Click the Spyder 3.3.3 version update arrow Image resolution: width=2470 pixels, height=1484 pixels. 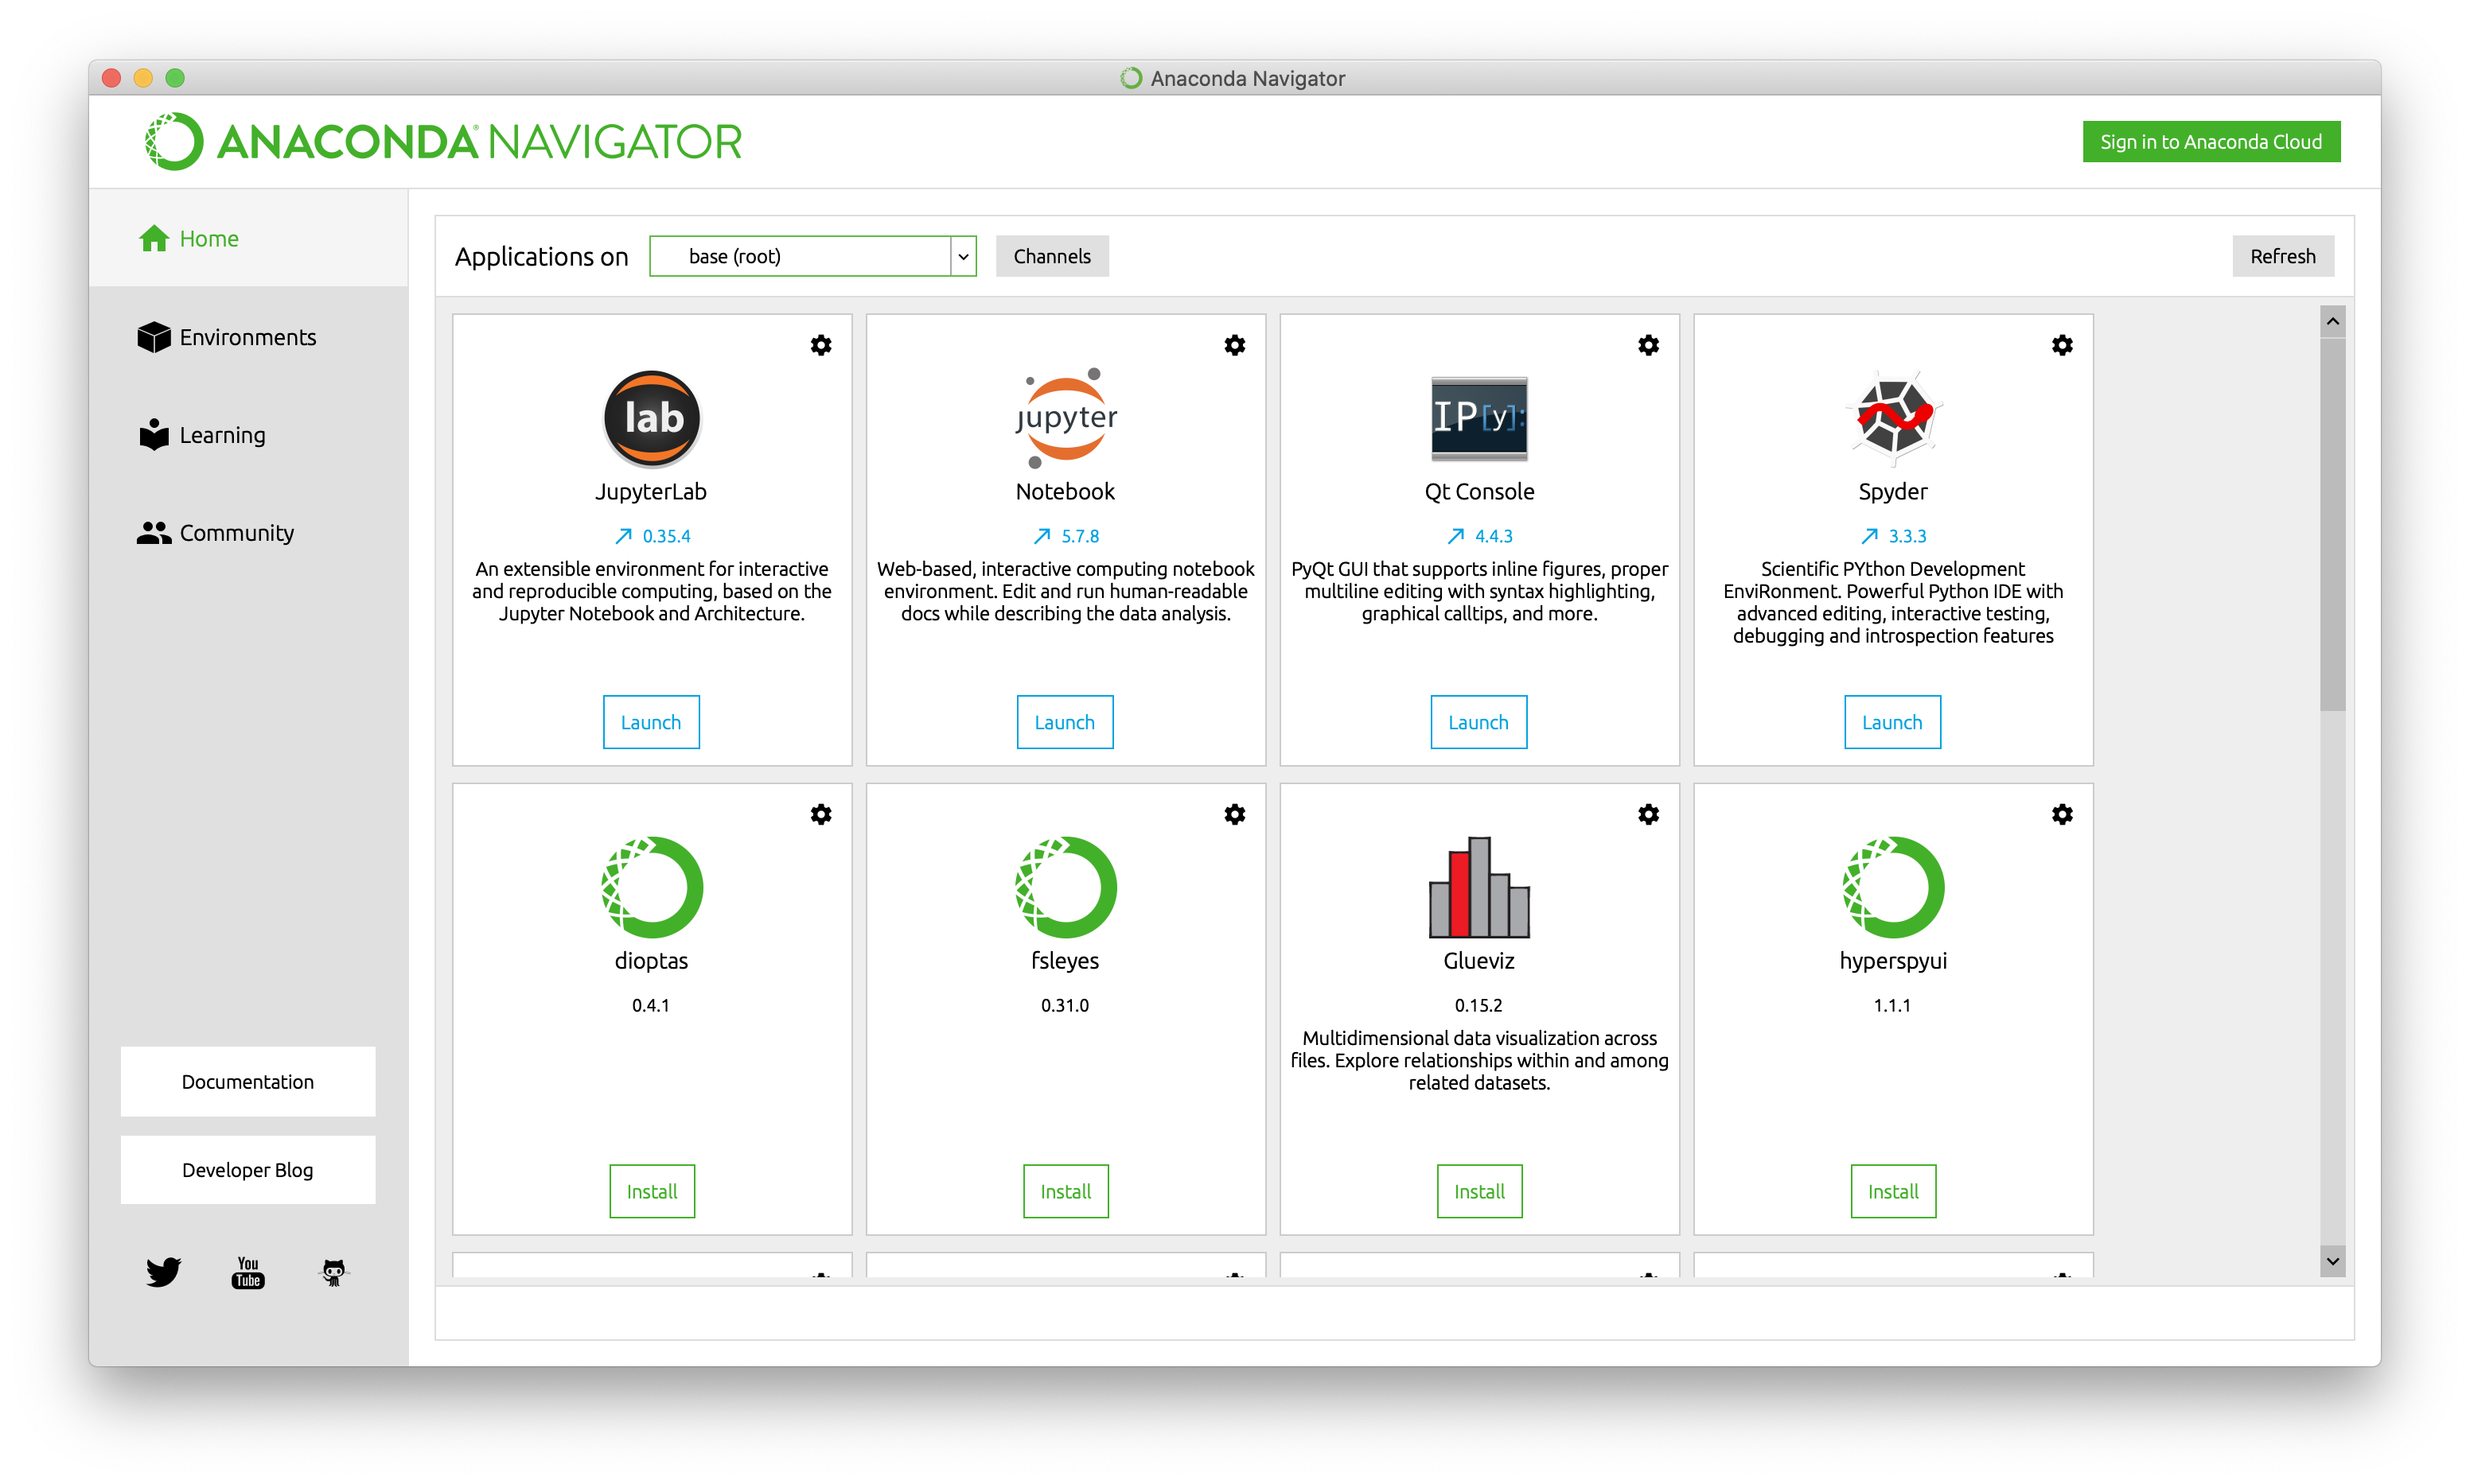[1868, 536]
